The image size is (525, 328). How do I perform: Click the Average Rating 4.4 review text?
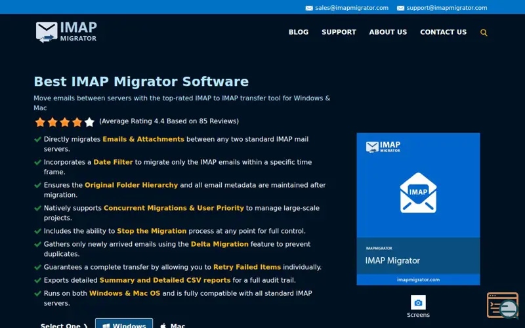(x=169, y=121)
